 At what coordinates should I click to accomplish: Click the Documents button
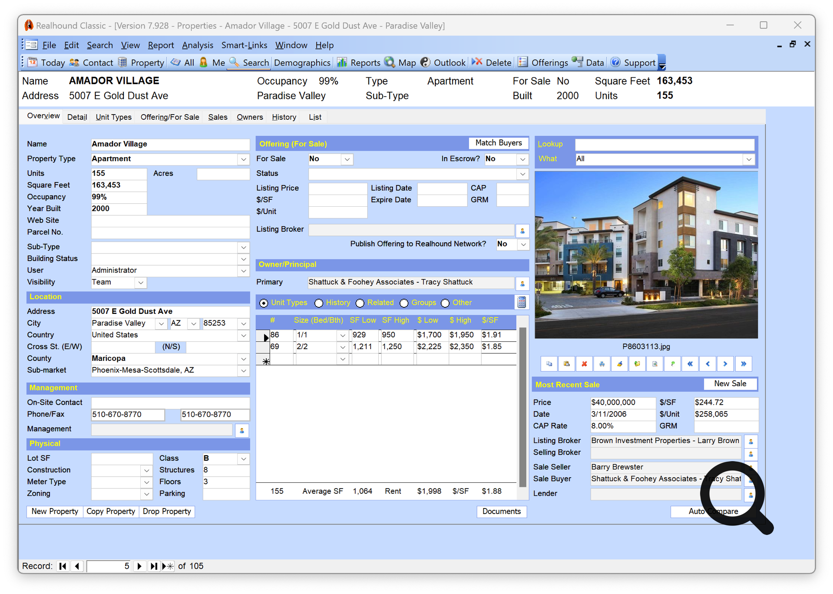(502, 511)
